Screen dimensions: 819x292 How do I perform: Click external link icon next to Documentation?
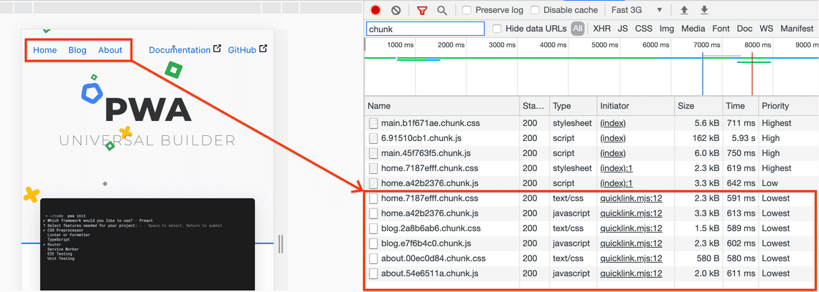tap(217, 49)
